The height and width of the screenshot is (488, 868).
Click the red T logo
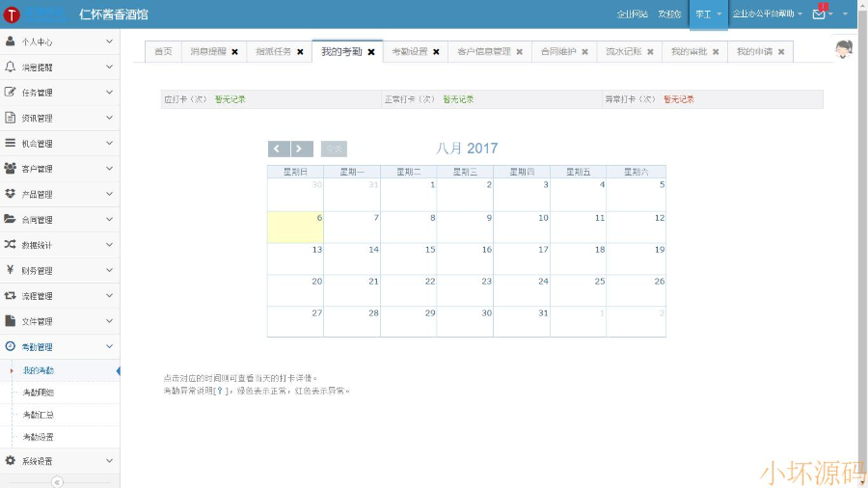click(x=11, y=14)
